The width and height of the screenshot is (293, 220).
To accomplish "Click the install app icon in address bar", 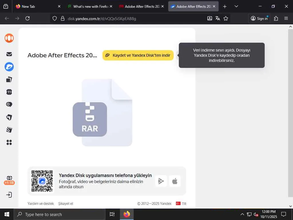I will 210,18.
